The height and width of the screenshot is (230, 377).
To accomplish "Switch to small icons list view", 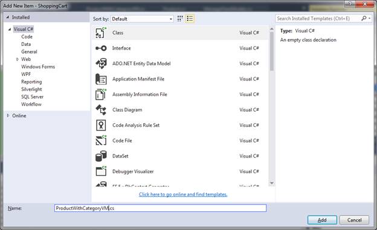I will (x=190, y=19).
